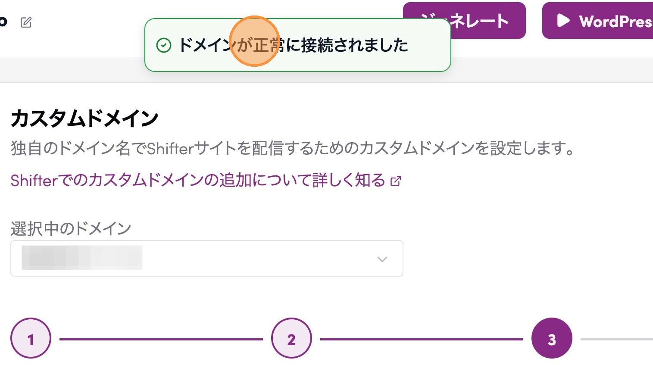Launch the WordPress button
The height and width of the screenshot is (365, 653).
[603, 21]
